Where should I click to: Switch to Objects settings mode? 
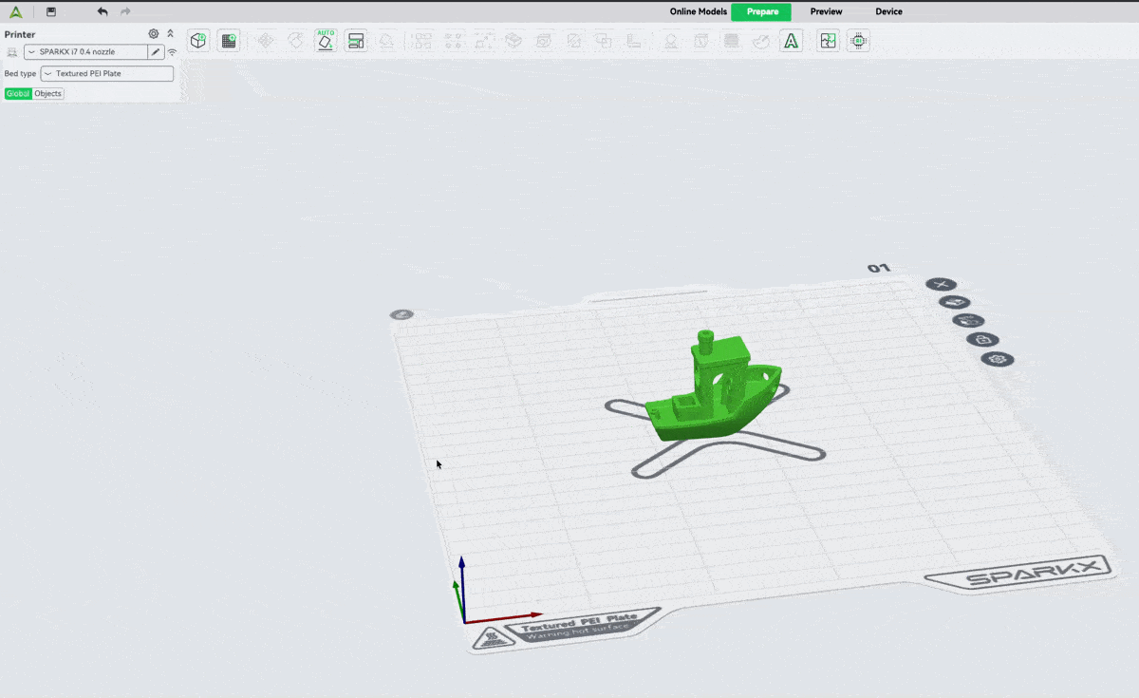pos(47,93)
